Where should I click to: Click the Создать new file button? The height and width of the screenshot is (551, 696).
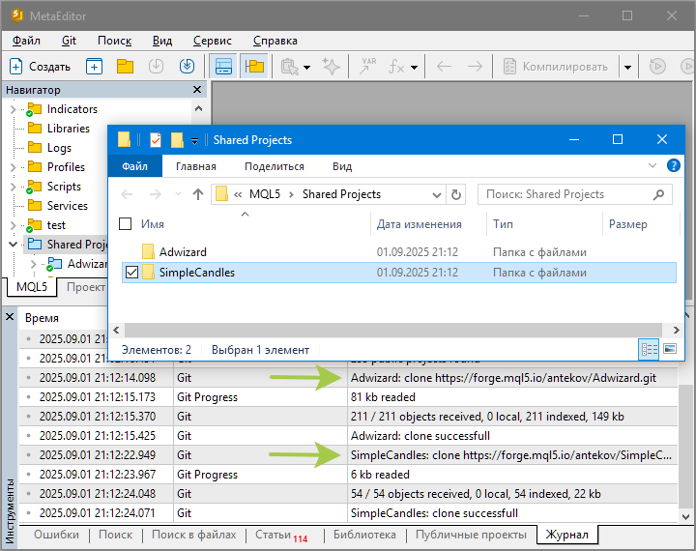click(x=40, y=67)
